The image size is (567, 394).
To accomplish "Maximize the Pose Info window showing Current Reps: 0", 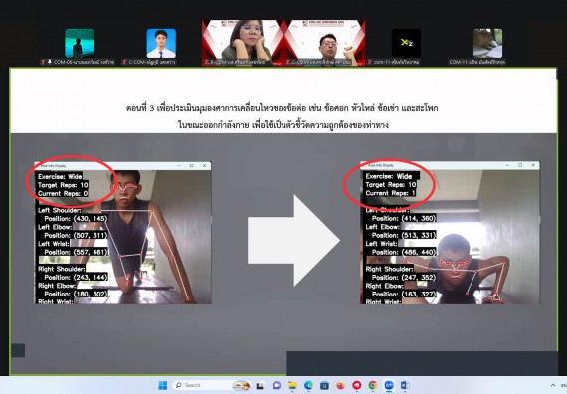I will (192, 166).
